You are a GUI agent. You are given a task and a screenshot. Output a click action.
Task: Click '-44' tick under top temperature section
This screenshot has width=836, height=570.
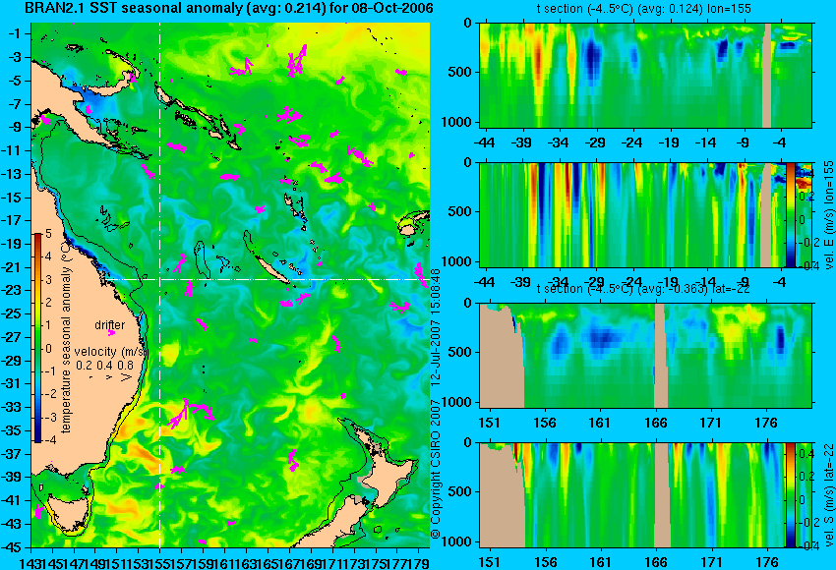tap(484, 142)
